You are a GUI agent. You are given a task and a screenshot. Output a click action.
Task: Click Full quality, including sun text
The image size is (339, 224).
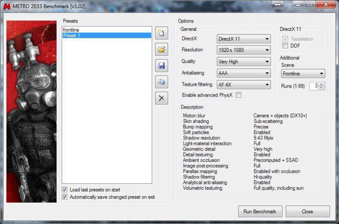(278, 188)
